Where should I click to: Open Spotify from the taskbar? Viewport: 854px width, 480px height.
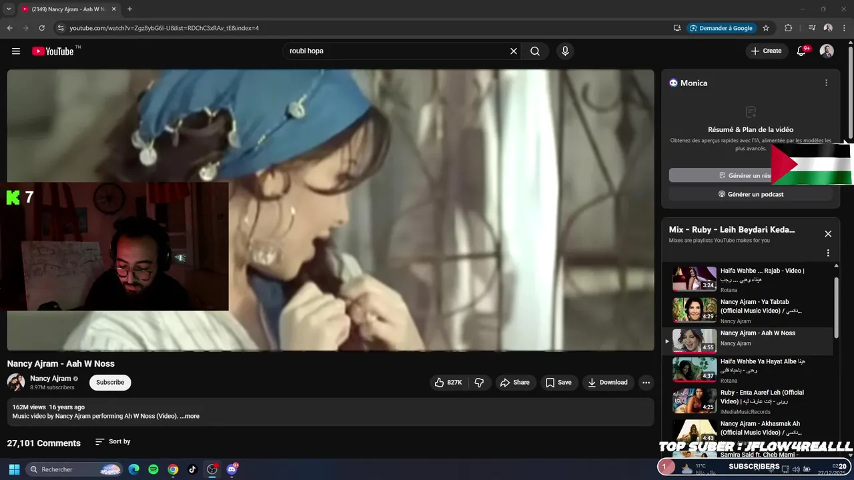click(x=153, y=469)
